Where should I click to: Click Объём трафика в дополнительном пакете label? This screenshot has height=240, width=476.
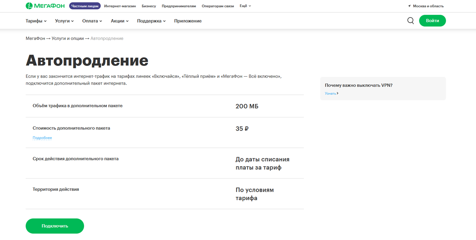point(77,106)
